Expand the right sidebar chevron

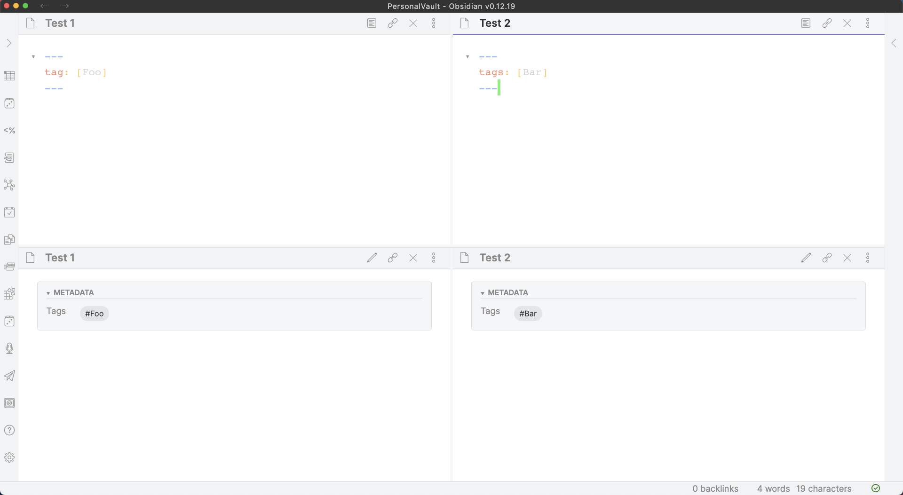(894, 43)
